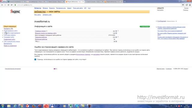Expand the Индексирование сайта sidebar section
Screen dimensions: 192x108
coord(3,31)
